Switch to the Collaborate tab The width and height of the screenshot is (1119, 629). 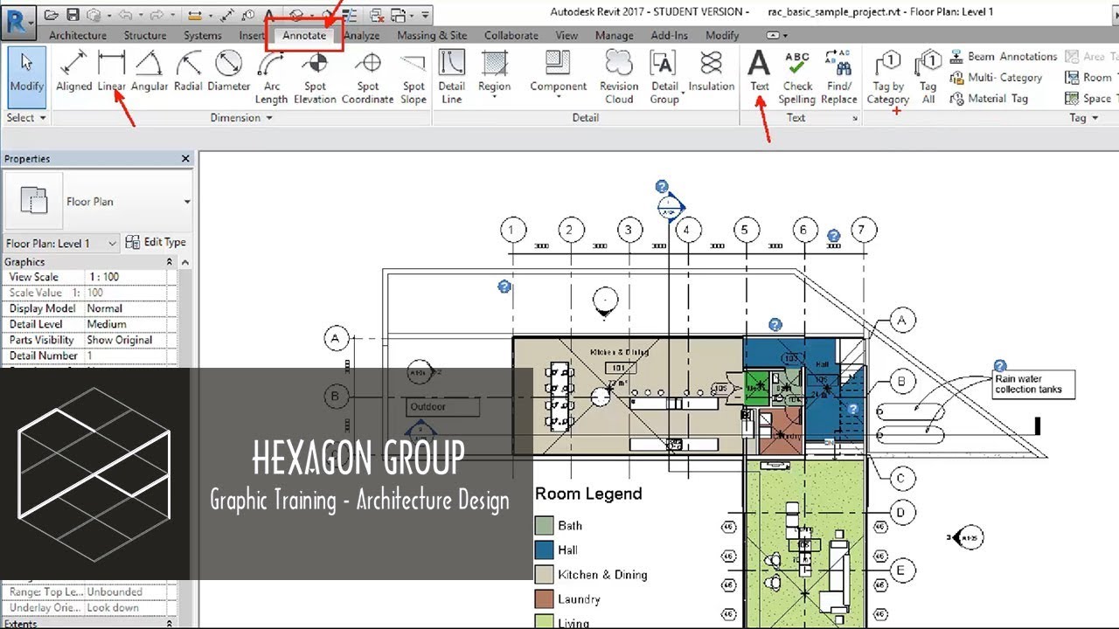point(511,36)
